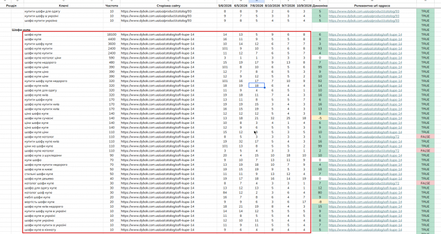Select the 'Шафи-купе' section label cell
Image resolution: width=441 pixels, height=234 pixels.
[x=21, y=30]
